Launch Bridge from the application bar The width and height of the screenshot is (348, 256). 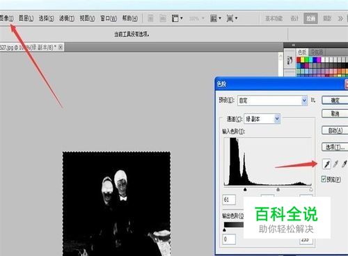150,18
